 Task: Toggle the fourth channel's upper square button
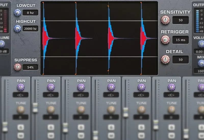click(x=111, y=127)
